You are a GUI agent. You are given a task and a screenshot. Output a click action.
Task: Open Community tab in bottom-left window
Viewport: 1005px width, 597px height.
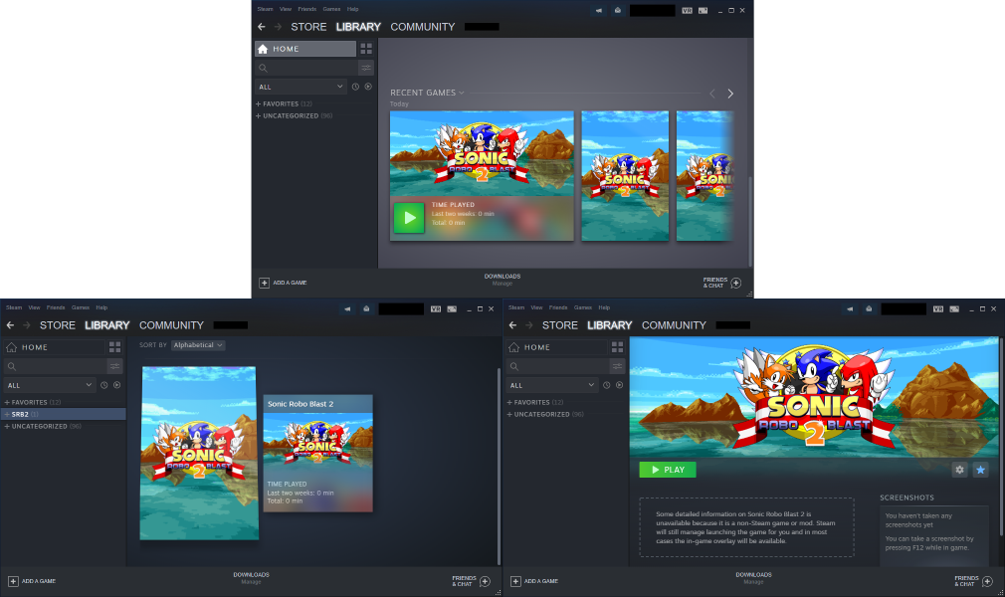tap(171, 325)
